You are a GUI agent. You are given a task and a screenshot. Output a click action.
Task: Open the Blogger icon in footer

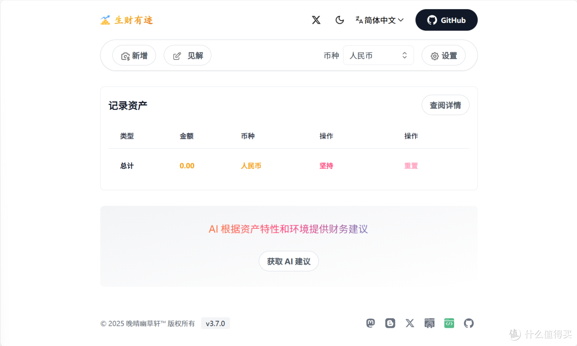(390, 323)
